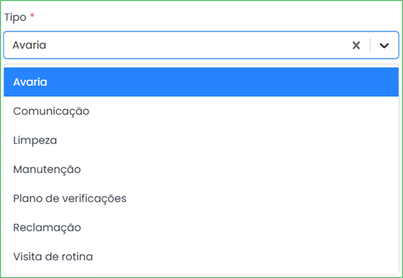Set Tipo to Visita de rotina
The height and width of the screenshot is (278, 403).
pos(53,257)
